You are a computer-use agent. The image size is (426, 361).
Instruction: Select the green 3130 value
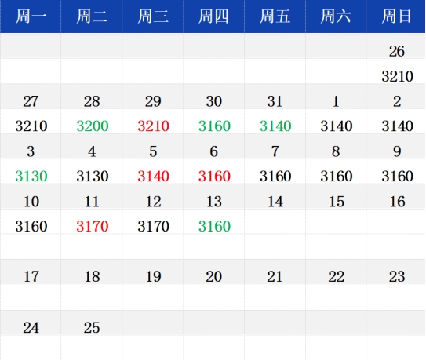[x=31, y=176]
